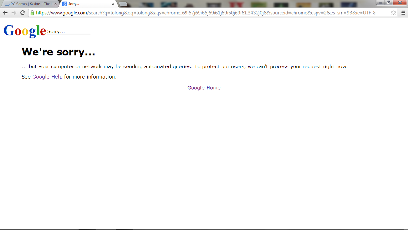Click the automated queries message text

click(x=185, y=66)
